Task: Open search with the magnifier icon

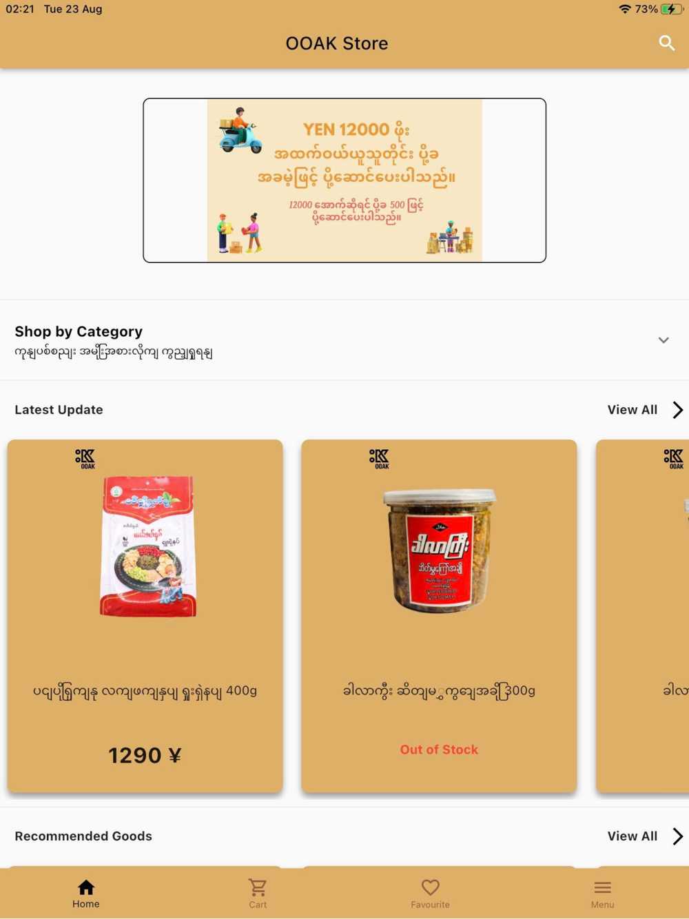Action: click(666, 43)
